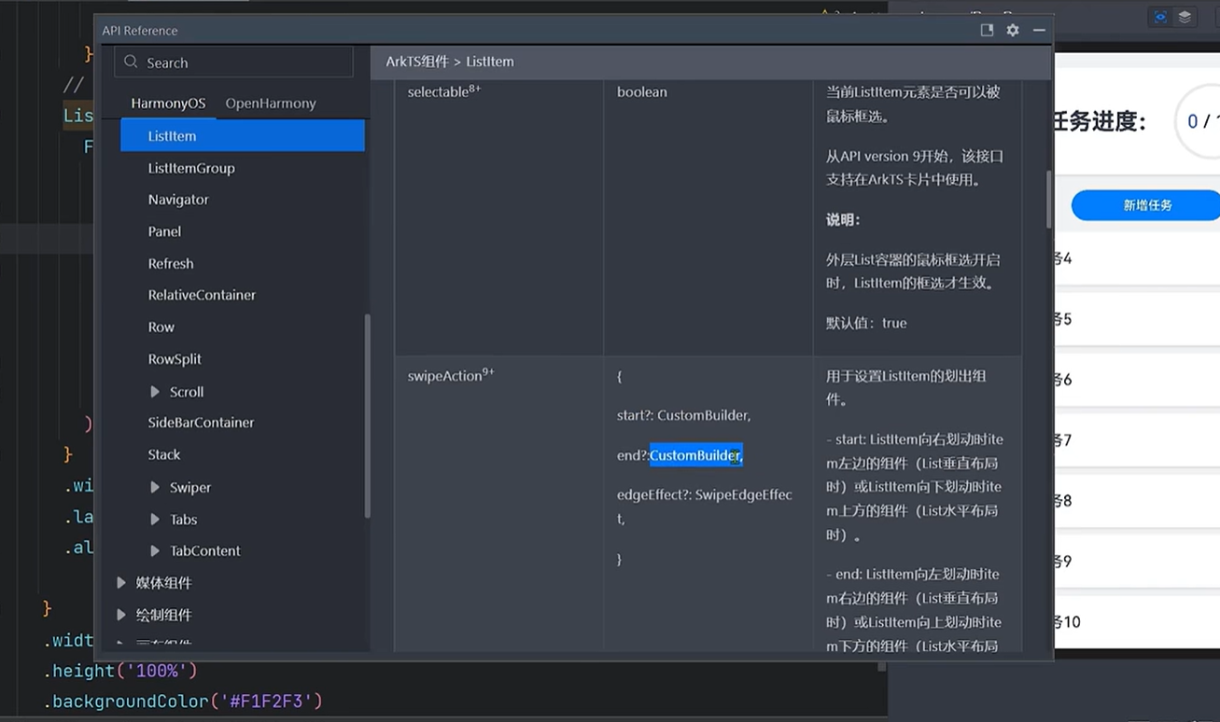The width and height of the screenshot is (1220, 722).
Task: Expand the TabContent node arrow
Action: pos(155,551)
